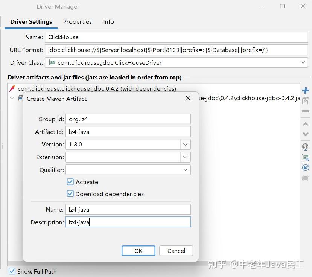Screen dimensions: 312x277
Task: Open the Qualifier dropdown
Action: click(185, 170)
